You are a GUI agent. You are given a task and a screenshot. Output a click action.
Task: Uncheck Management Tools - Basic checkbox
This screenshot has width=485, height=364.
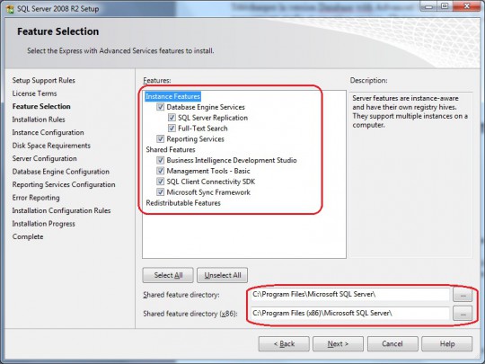(x=160, y=171)
